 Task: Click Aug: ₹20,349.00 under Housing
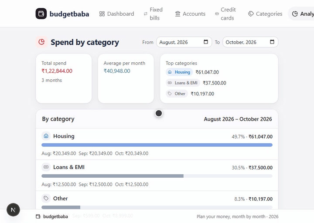[59, 153]
